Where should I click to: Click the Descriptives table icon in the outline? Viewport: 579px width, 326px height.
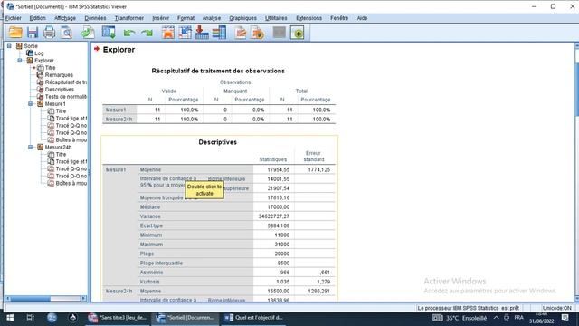click(x=40, y=90)
